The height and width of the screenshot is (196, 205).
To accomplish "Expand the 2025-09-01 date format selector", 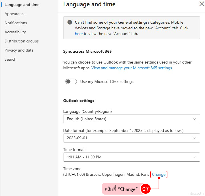I will 128,138.
